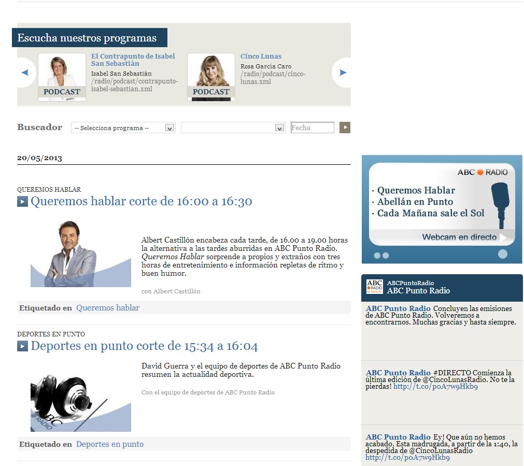The image size is (524, 466).
Task: Open the 'Selecciona programa' dropdown
Action: click(123, 128)
